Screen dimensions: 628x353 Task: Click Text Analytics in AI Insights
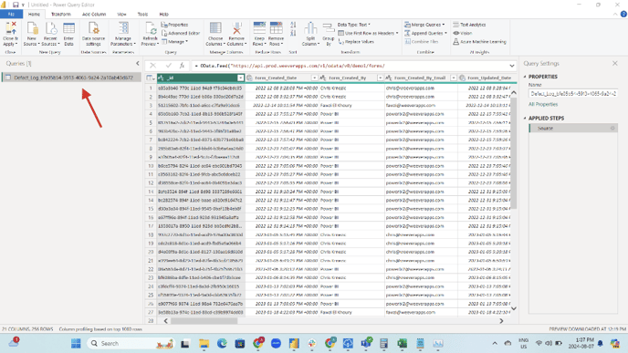click(x=469, y=25)
